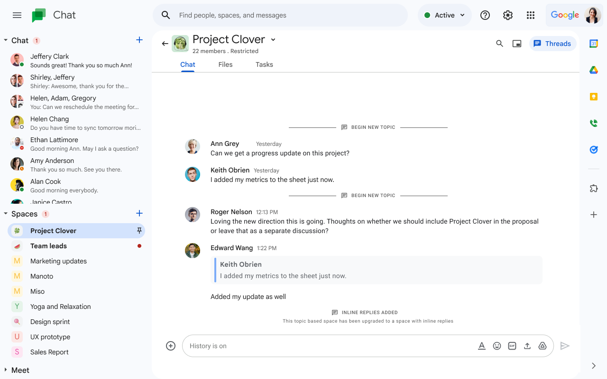Click the Google Chat logo
The height and width of the screenshot is (379, 607).
39,15
